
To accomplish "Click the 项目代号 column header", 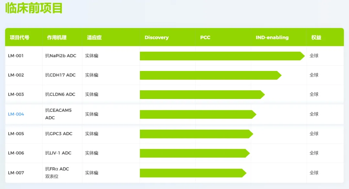I will [19, 37].
